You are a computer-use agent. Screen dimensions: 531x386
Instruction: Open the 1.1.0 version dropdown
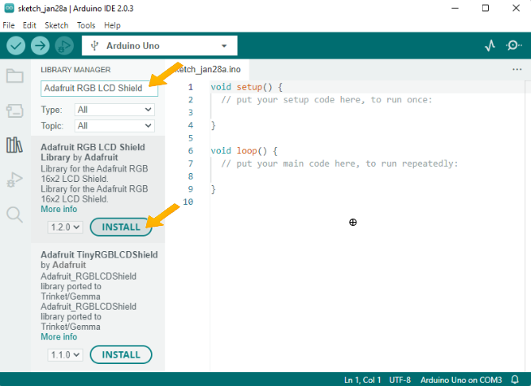point(65,355)
